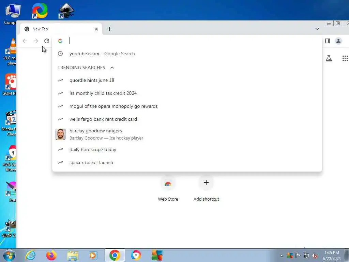Viewport: 349px width, 262px height.
Task: Open the Inkscape desktop shortcut
Action: click(66, 11)
